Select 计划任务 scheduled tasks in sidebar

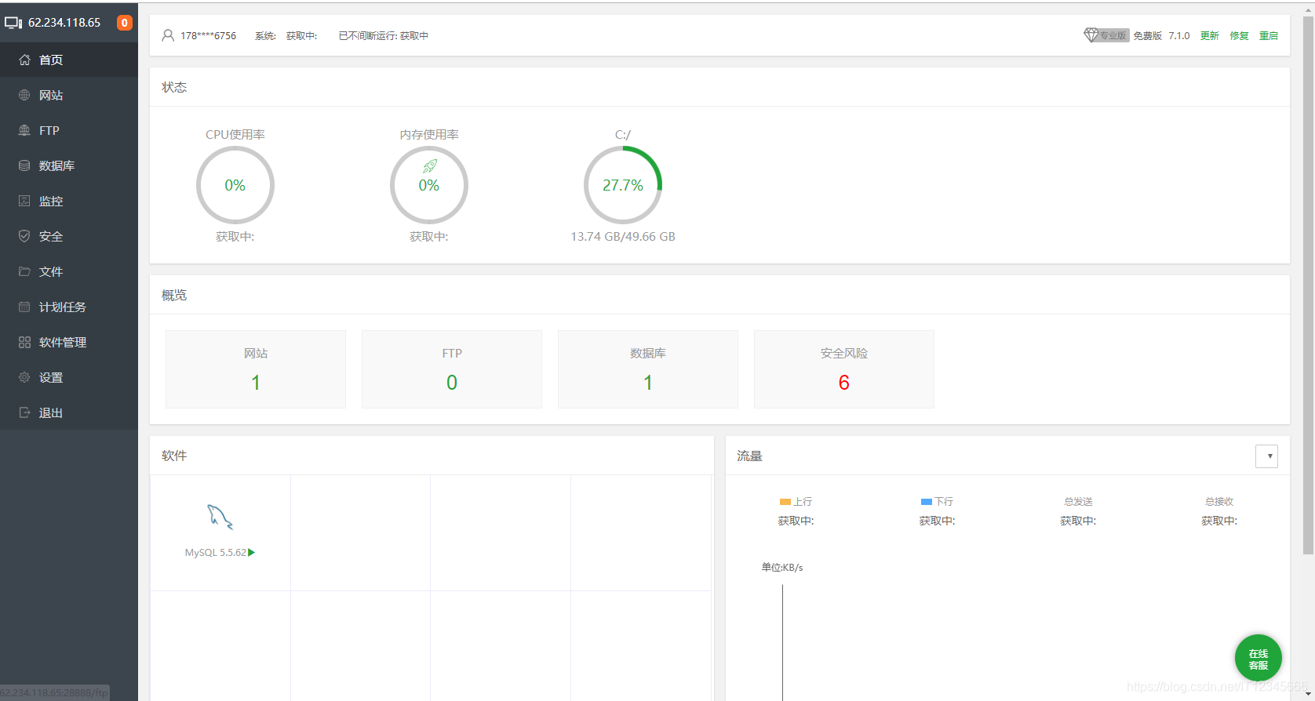(x=69, y=307)
